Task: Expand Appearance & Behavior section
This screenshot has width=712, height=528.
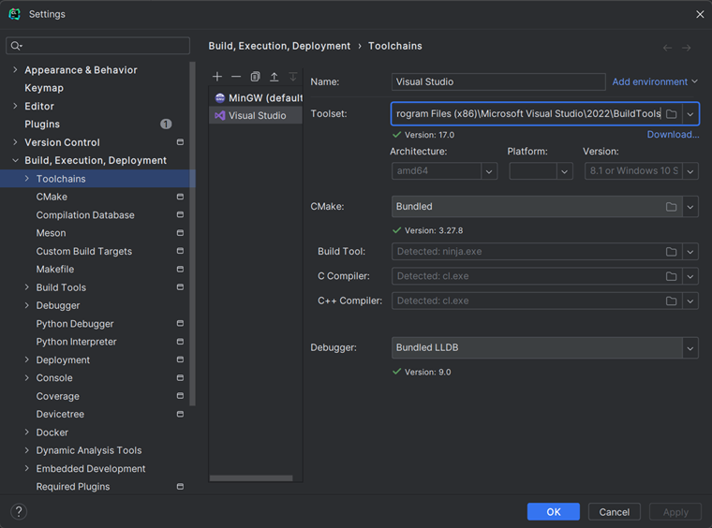Action: point(15,69)
